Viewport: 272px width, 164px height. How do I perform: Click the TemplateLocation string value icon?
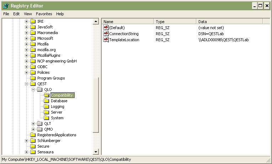pos(106,39)
